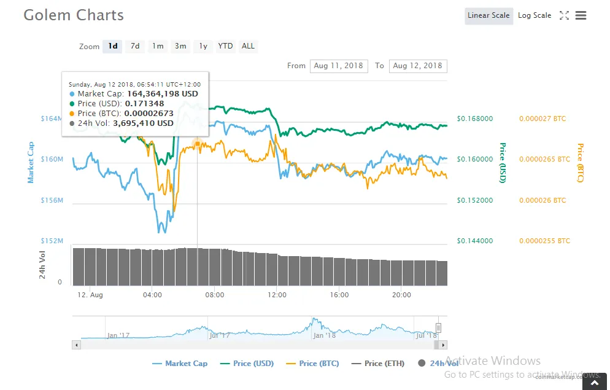
Task: Click the 0.0000255 BTC axis label
Action: tap(545, 241)
